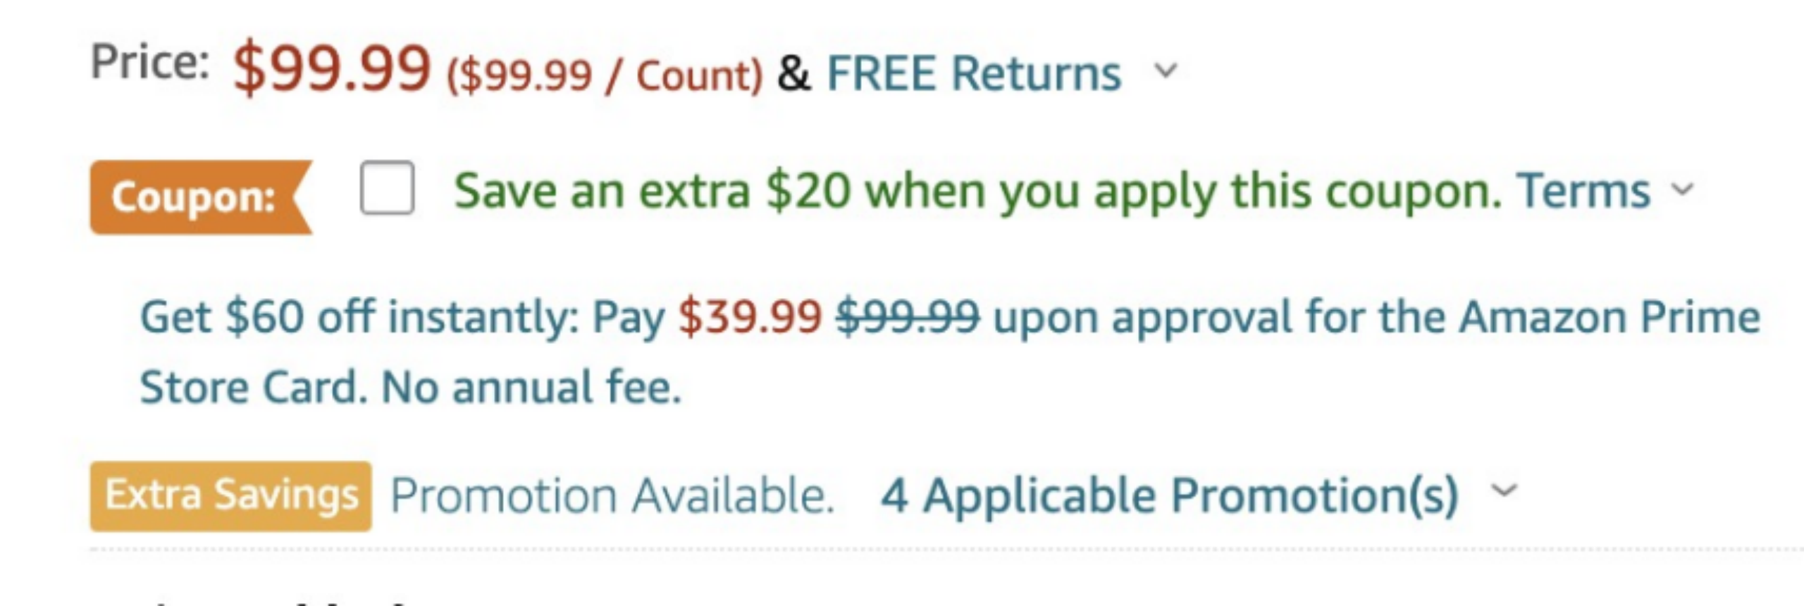Open the 4 Applicable Promotion(s) link
Image resolution: width=1804 pixels, height=606 pixels.
[1169, 495]
